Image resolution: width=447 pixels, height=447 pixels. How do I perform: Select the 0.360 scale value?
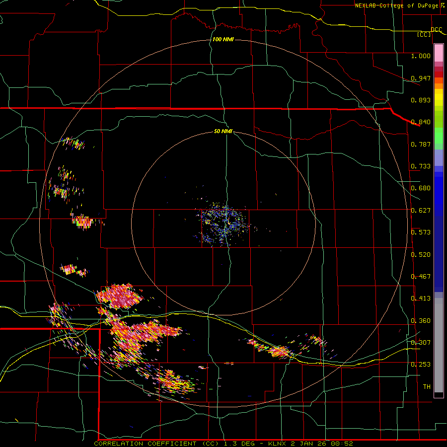[x=421, y=321]
